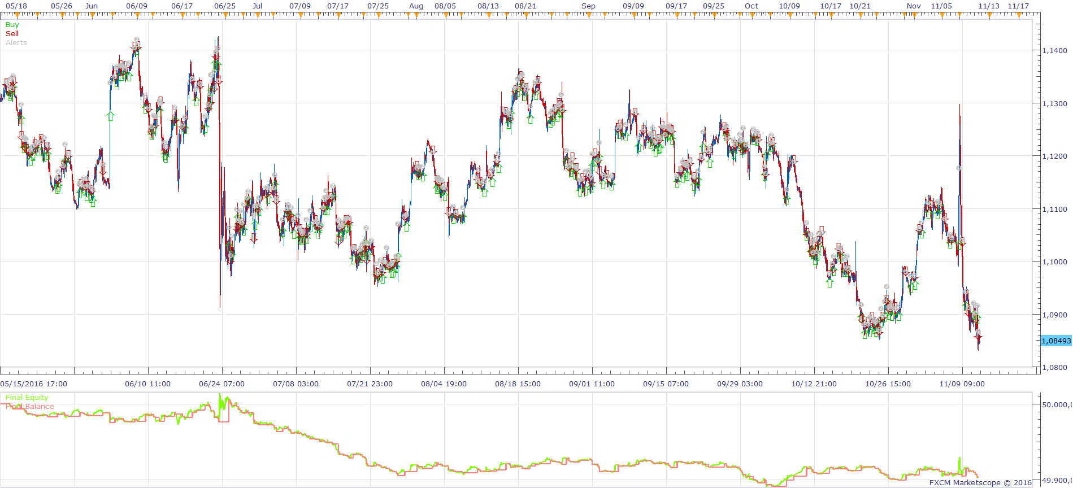
Task: Click the 49.900 equity axis label
Action: tap(1057, 481)
